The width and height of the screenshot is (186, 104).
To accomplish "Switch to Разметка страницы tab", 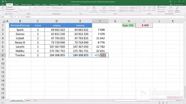I will tap(26, 5).
